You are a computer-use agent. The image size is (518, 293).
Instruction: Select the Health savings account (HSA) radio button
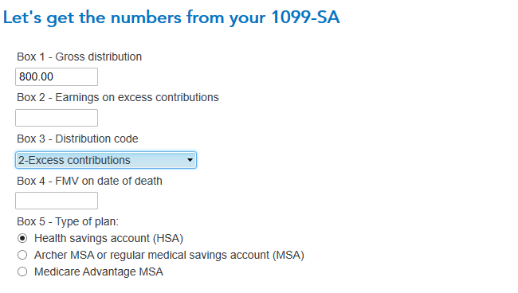coord(22,238)
